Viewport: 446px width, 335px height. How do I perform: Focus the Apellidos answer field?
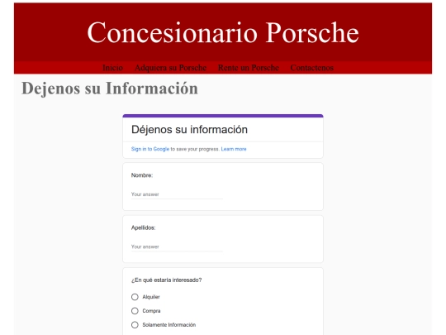[x=177, y=246]
